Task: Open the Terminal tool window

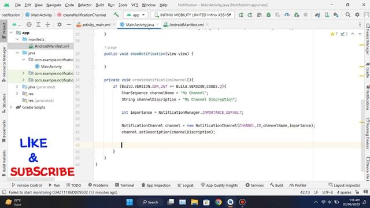Action: 124,185
